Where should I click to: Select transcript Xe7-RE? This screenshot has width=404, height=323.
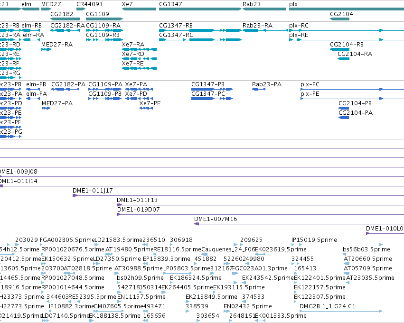139,68
